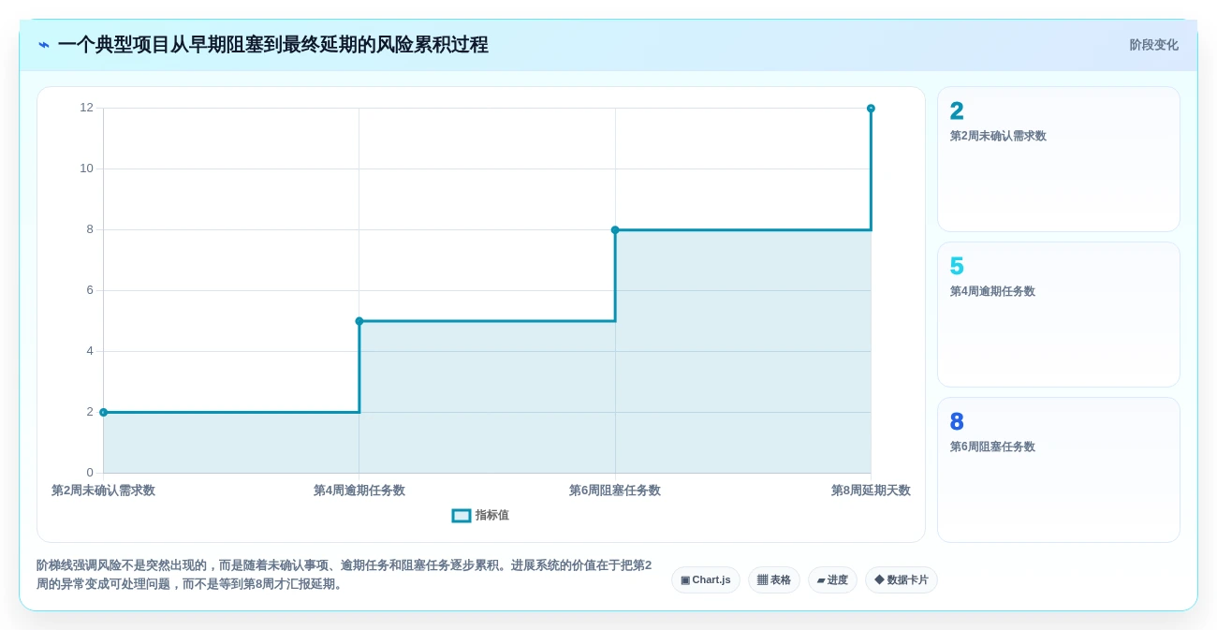Click the y-axis value 12
Image resolution: width=1217 pixels, height=630 pixels.
86,108
